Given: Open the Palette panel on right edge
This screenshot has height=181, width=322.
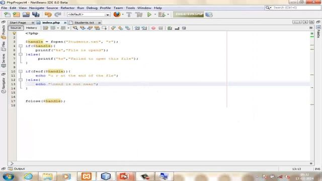Looking at the screenshot, I should 318,32.
